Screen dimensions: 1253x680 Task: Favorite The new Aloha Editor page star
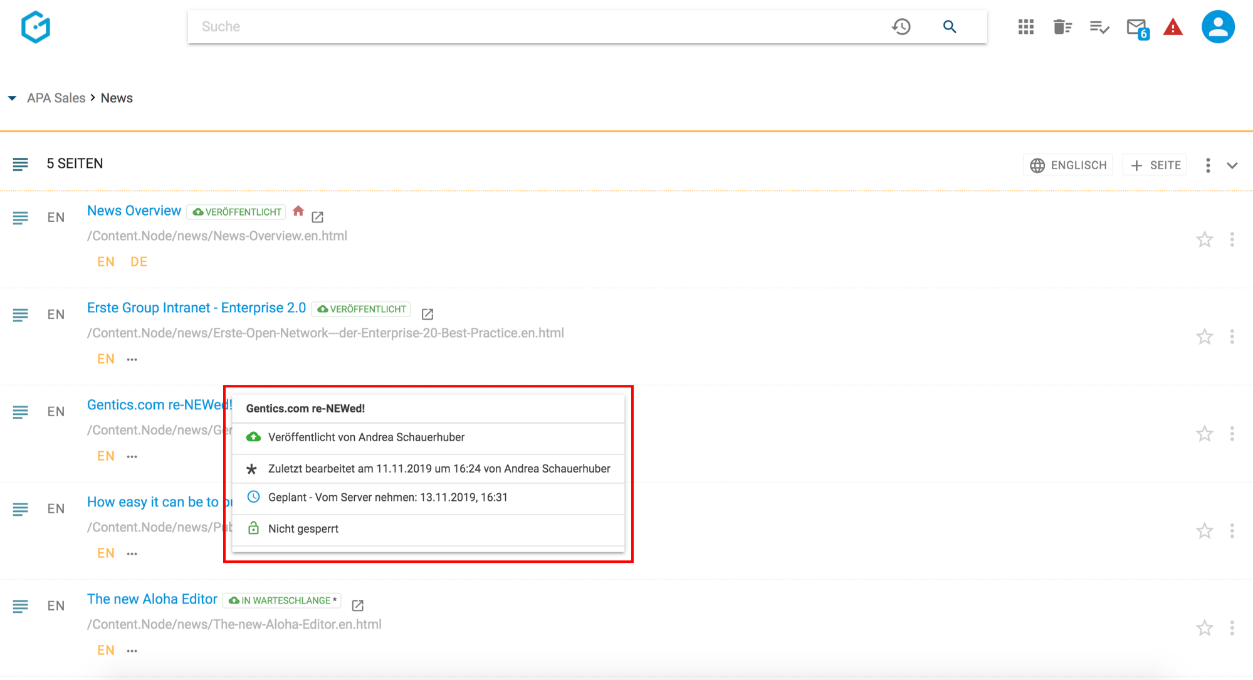click(1204, 628)
